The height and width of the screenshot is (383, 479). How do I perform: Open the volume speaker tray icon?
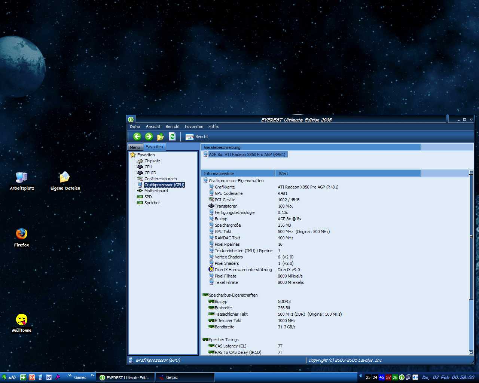tap(415, 377)
